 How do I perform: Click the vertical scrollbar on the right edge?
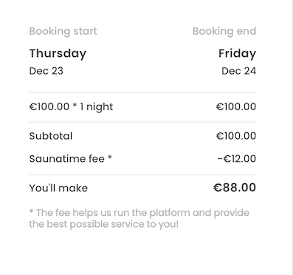coord(292,137)
